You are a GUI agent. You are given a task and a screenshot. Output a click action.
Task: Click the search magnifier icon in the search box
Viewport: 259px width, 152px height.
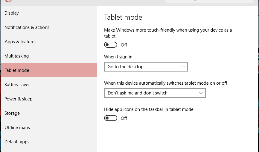(248, 1)
